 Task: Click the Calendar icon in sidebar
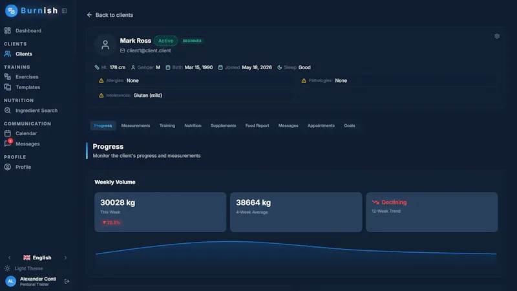coord(8,134)
